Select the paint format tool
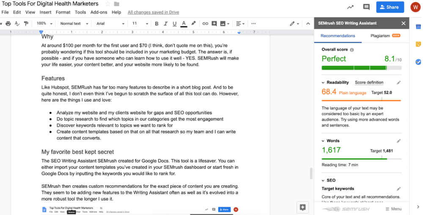 tap(26, 24)
